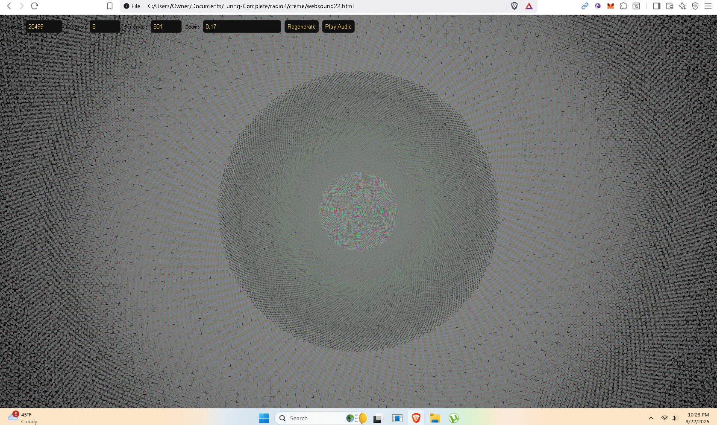
Task: Open Brave VPN shield icon
Action: click(695, 6)
